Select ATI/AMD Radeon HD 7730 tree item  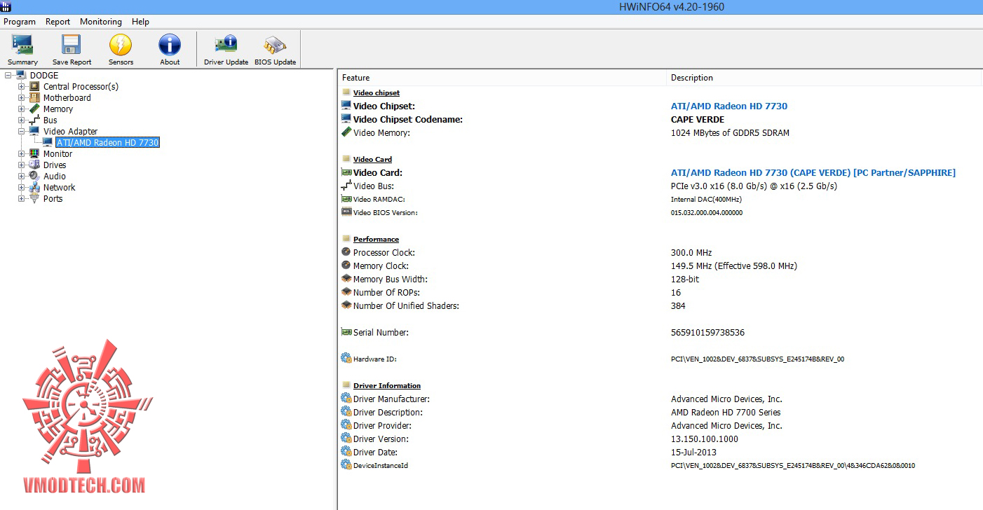click(x=108, y=143)
